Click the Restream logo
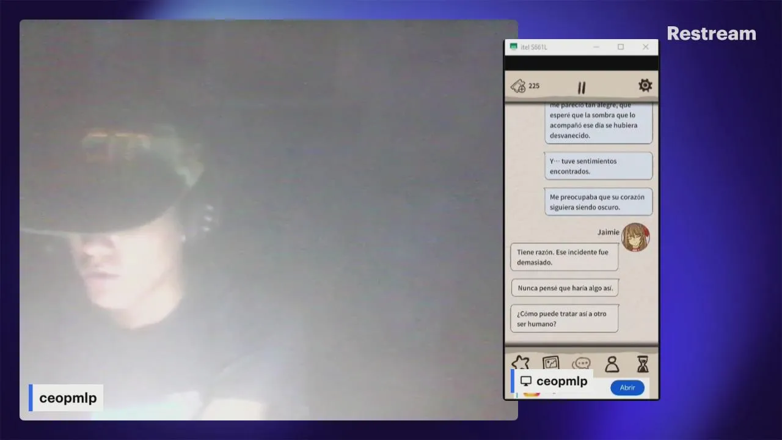The height and width of the screenshot is (440, 782). click(x=711, y=34)
